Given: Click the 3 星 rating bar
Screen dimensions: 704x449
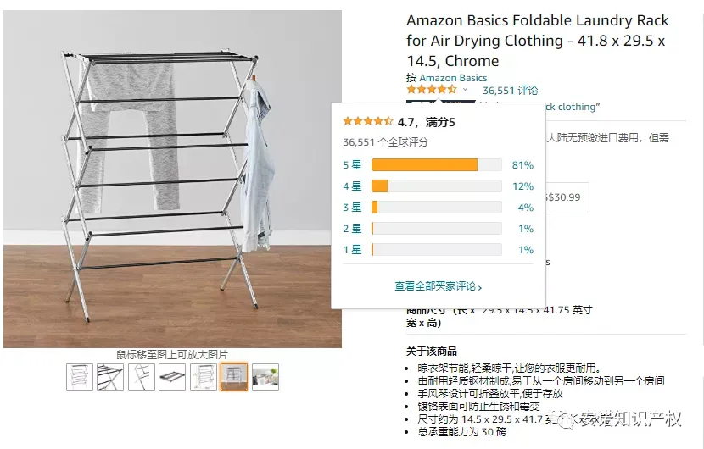Looking at the screenshot, I should pyautogui.click(x=437, y=208).
